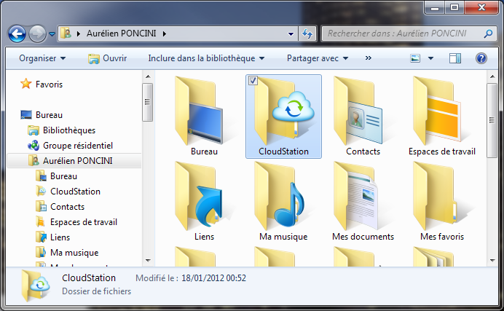Screen dimensions: 504x311
Task: Uncheck the CloudStation folder checkbox
Action: coord(253,80)
